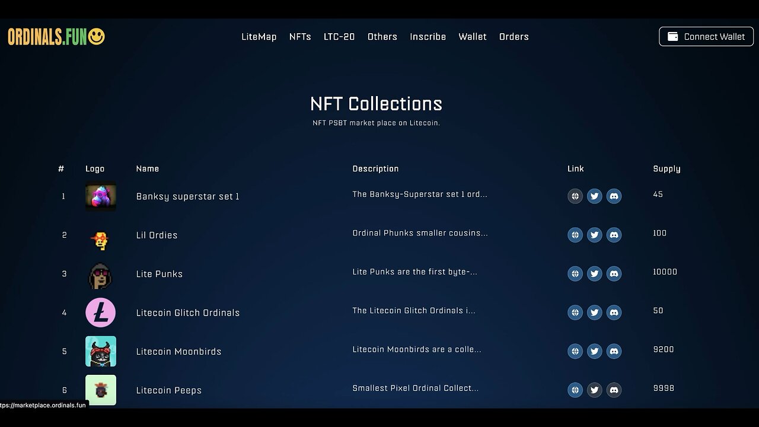Click the Litecoin Peeps logo image
This screenshot has height=427, width=759.
pos(101,390)
